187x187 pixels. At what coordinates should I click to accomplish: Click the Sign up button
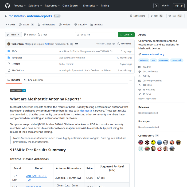[x=178, y=6]
